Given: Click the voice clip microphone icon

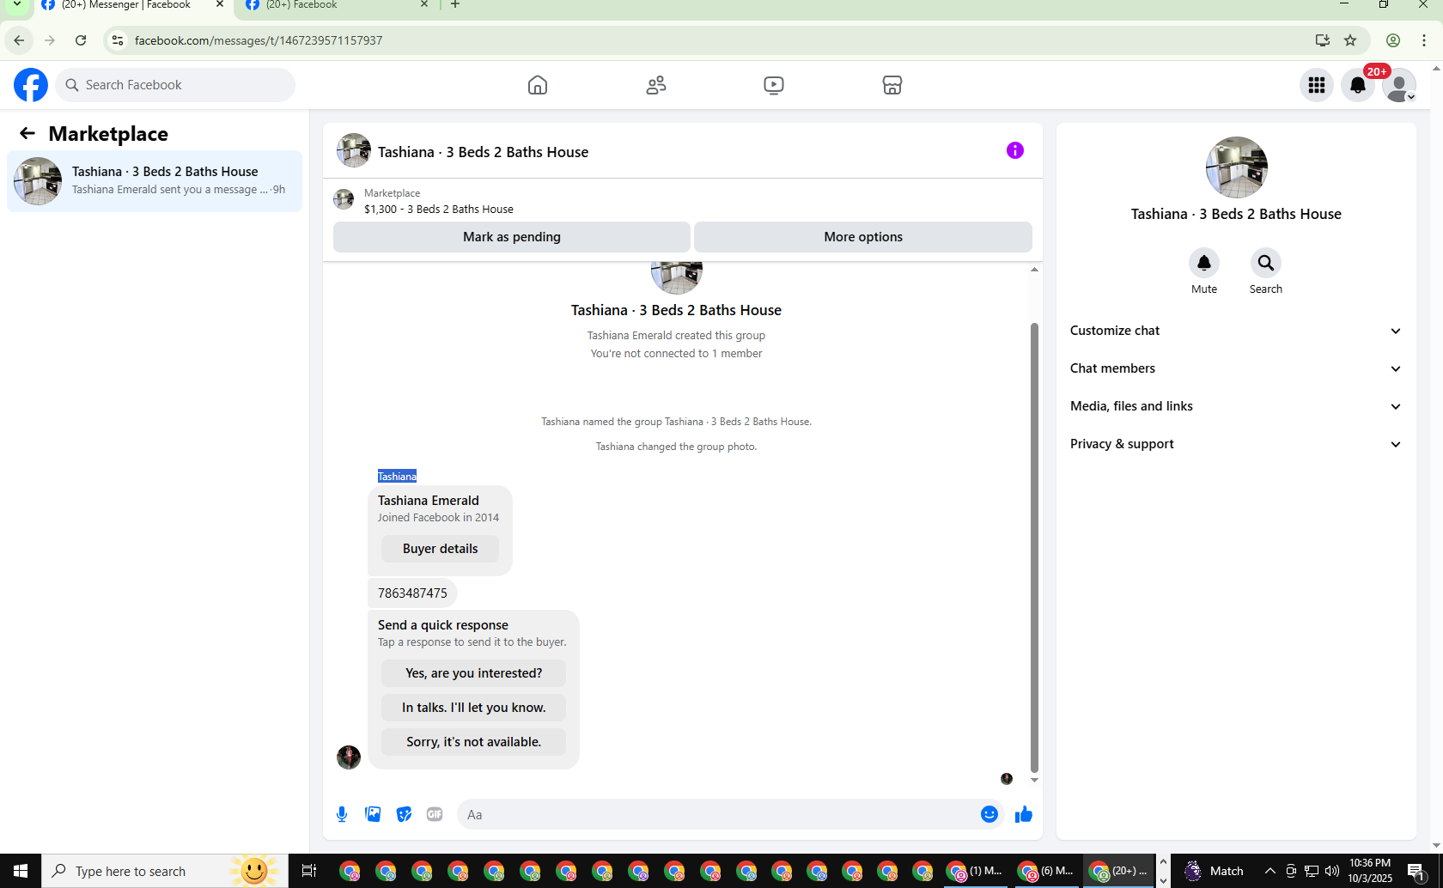Looking at the screenshot, I should (x=342, y=814).
